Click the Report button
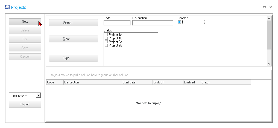 (x=25, y=104)
